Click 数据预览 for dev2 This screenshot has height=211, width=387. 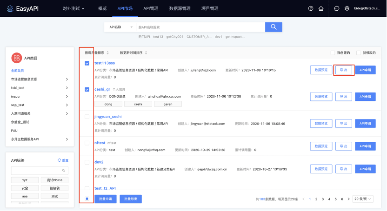(321, 169)
